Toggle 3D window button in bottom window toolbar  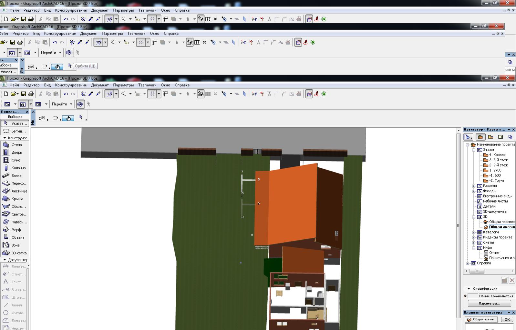(22, 104)
